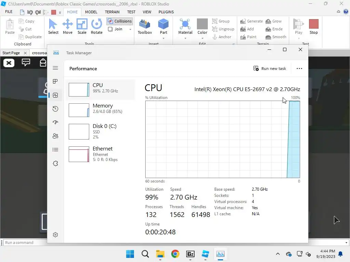Insert a Part
This screenshot has height=262, width=350.
coord(163,27)
